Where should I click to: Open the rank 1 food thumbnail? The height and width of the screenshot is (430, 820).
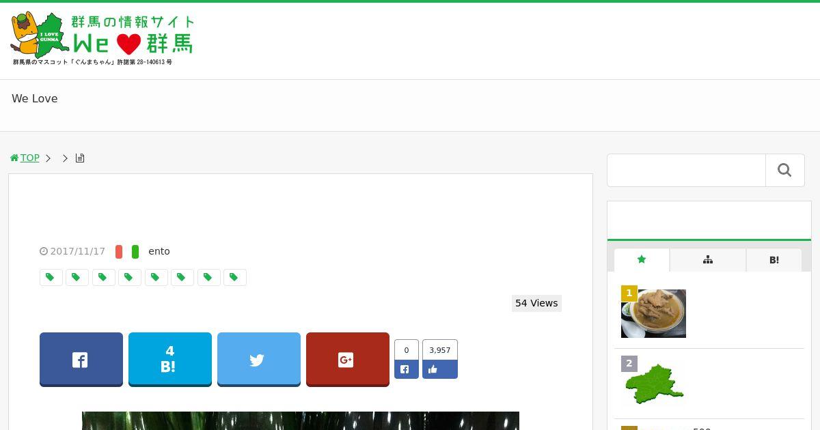pyautogui.click(x=653, y=313)
